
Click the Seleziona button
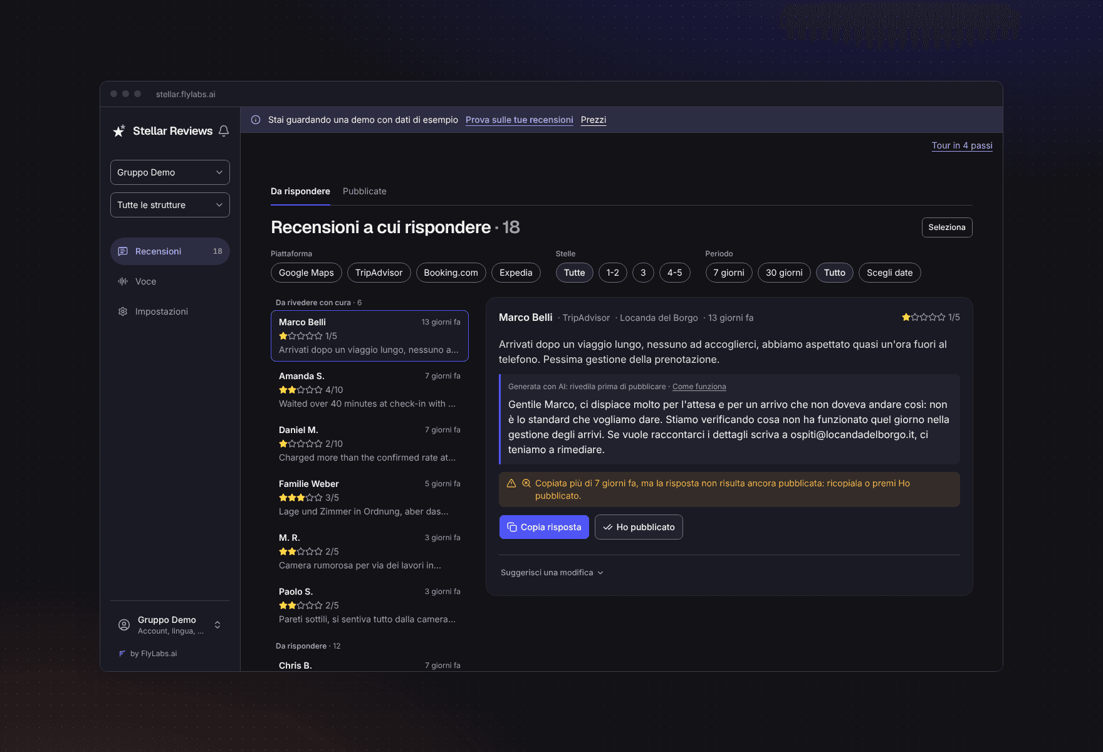pos(947,227)
